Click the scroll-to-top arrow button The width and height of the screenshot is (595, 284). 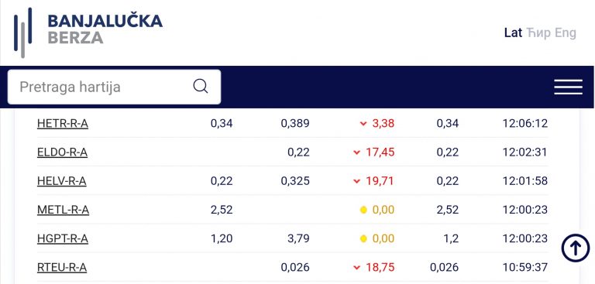(x=576, y=248)
